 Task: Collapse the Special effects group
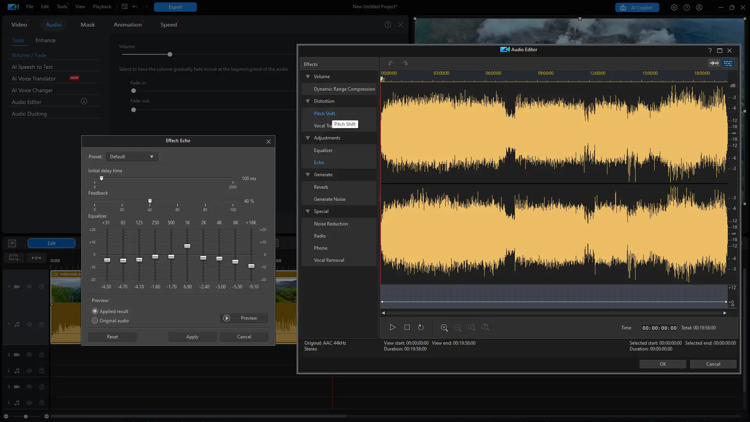coord(308,211)
